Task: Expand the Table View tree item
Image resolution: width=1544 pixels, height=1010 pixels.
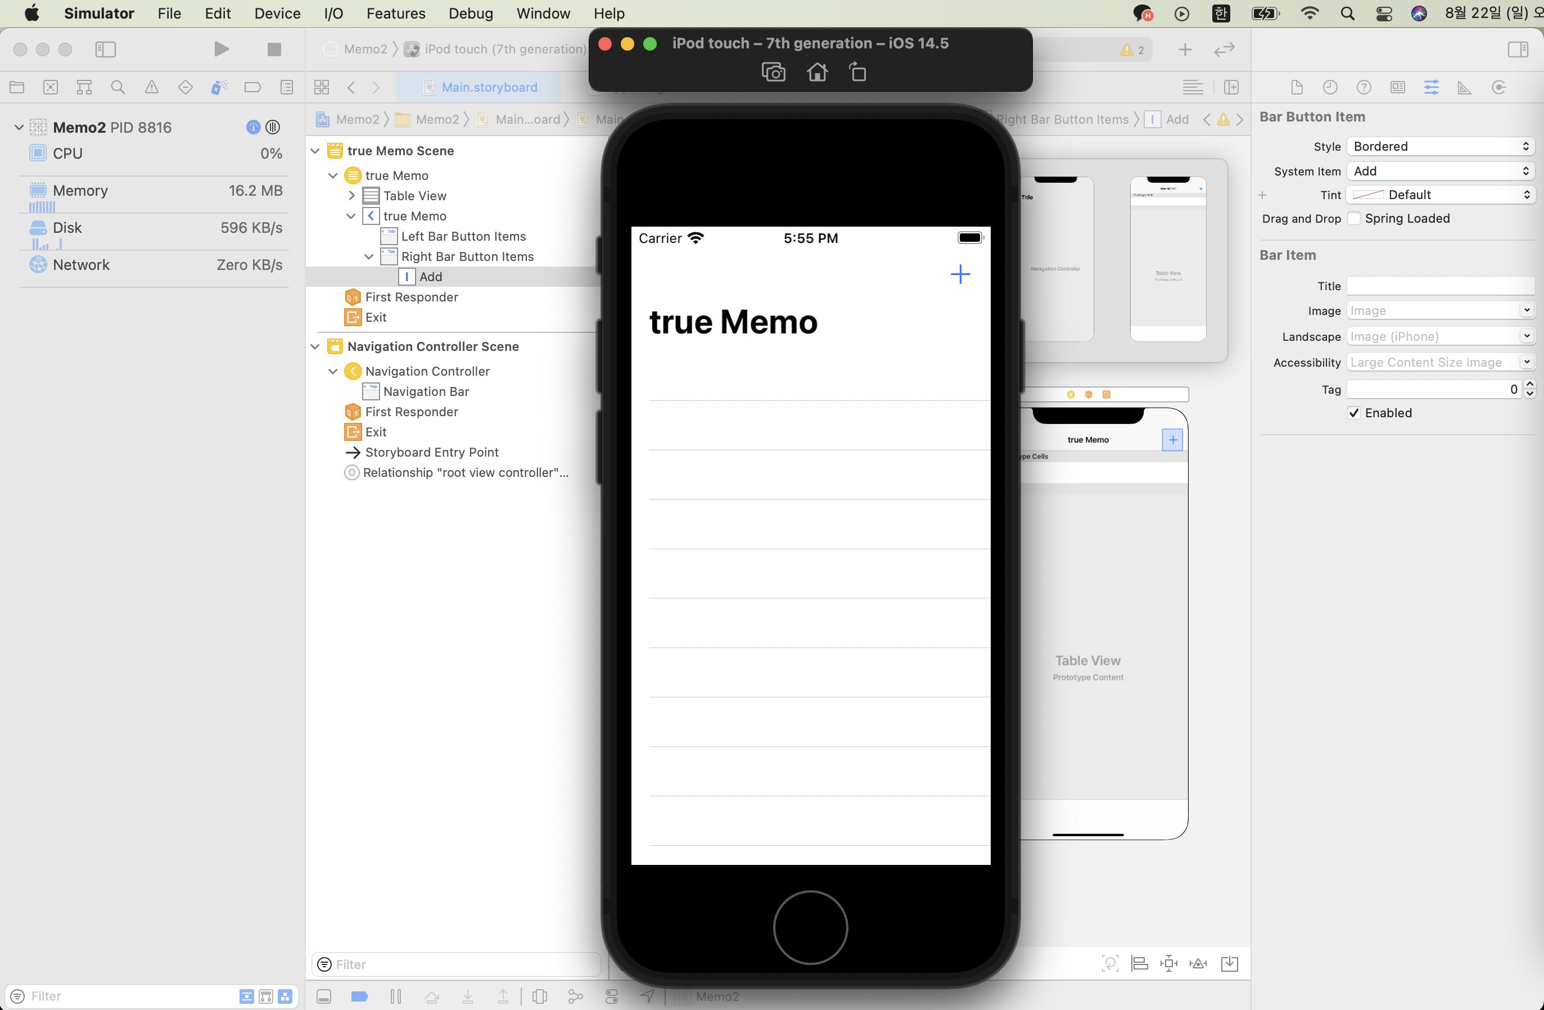Action: click(351, 195)
